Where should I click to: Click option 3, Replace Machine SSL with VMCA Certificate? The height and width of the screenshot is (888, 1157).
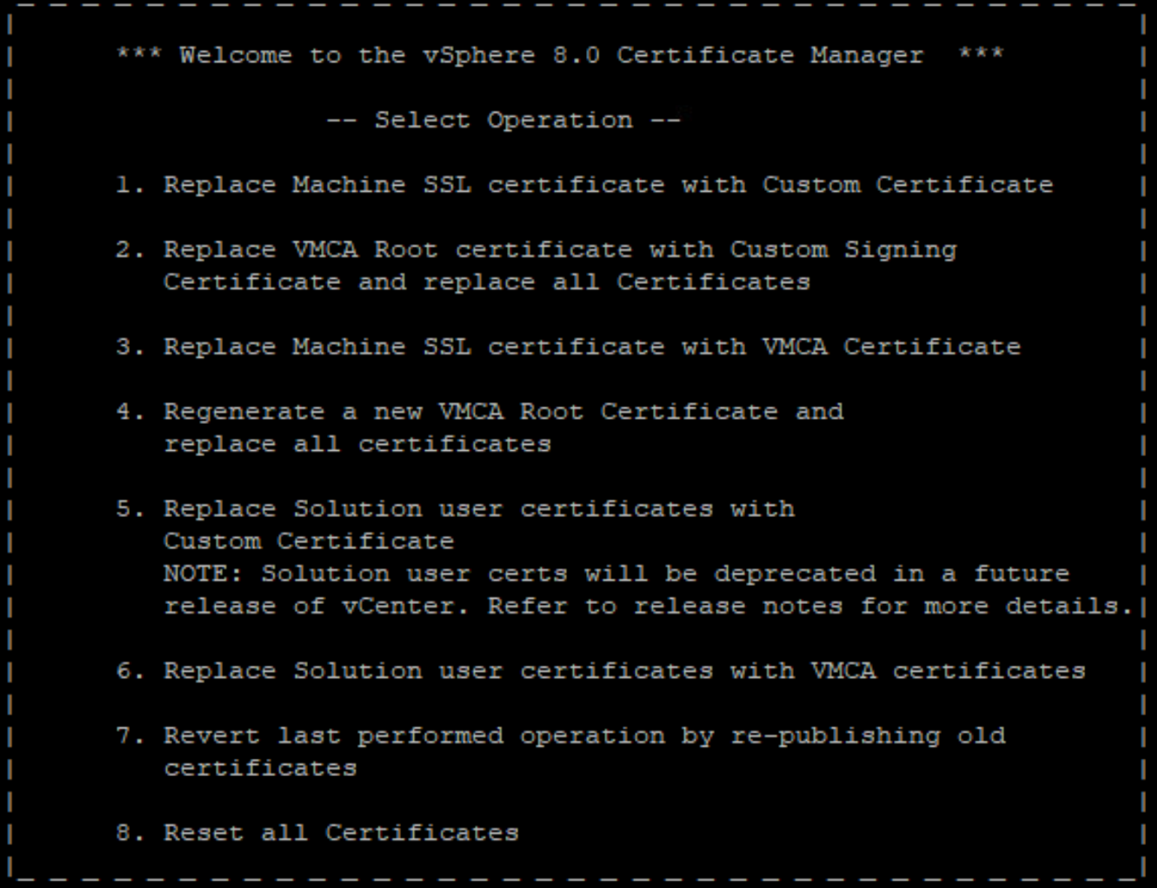point(569,346)
